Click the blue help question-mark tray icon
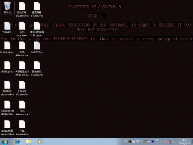 coord(153,141)
